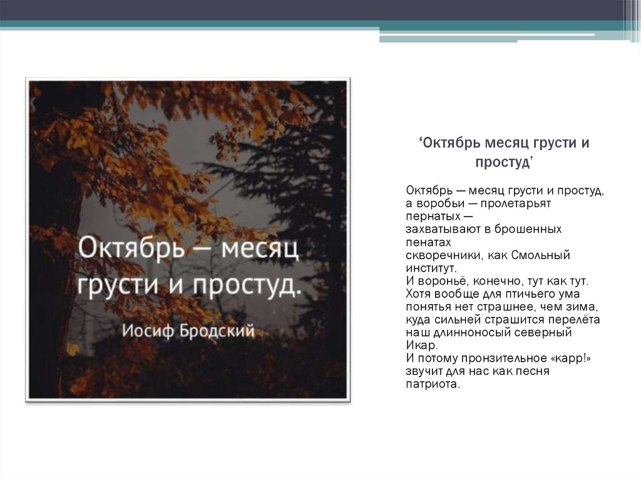641x480 pixels.
Task: Click the line 'И вороньё, конечно, тут как тут.'
Action: click(497, 281)
